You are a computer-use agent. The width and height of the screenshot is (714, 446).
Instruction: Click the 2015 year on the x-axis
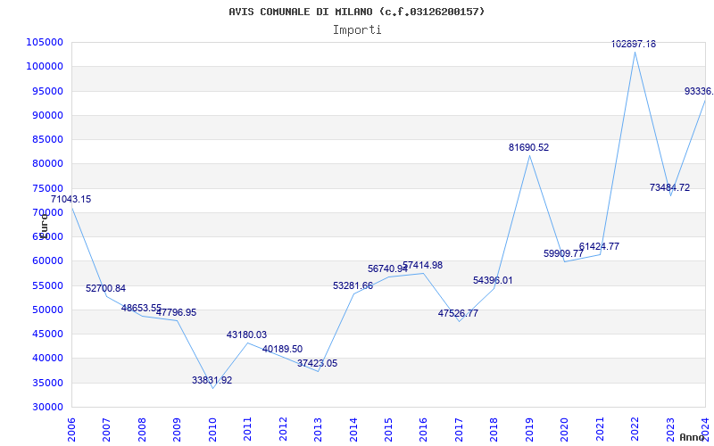388,427
